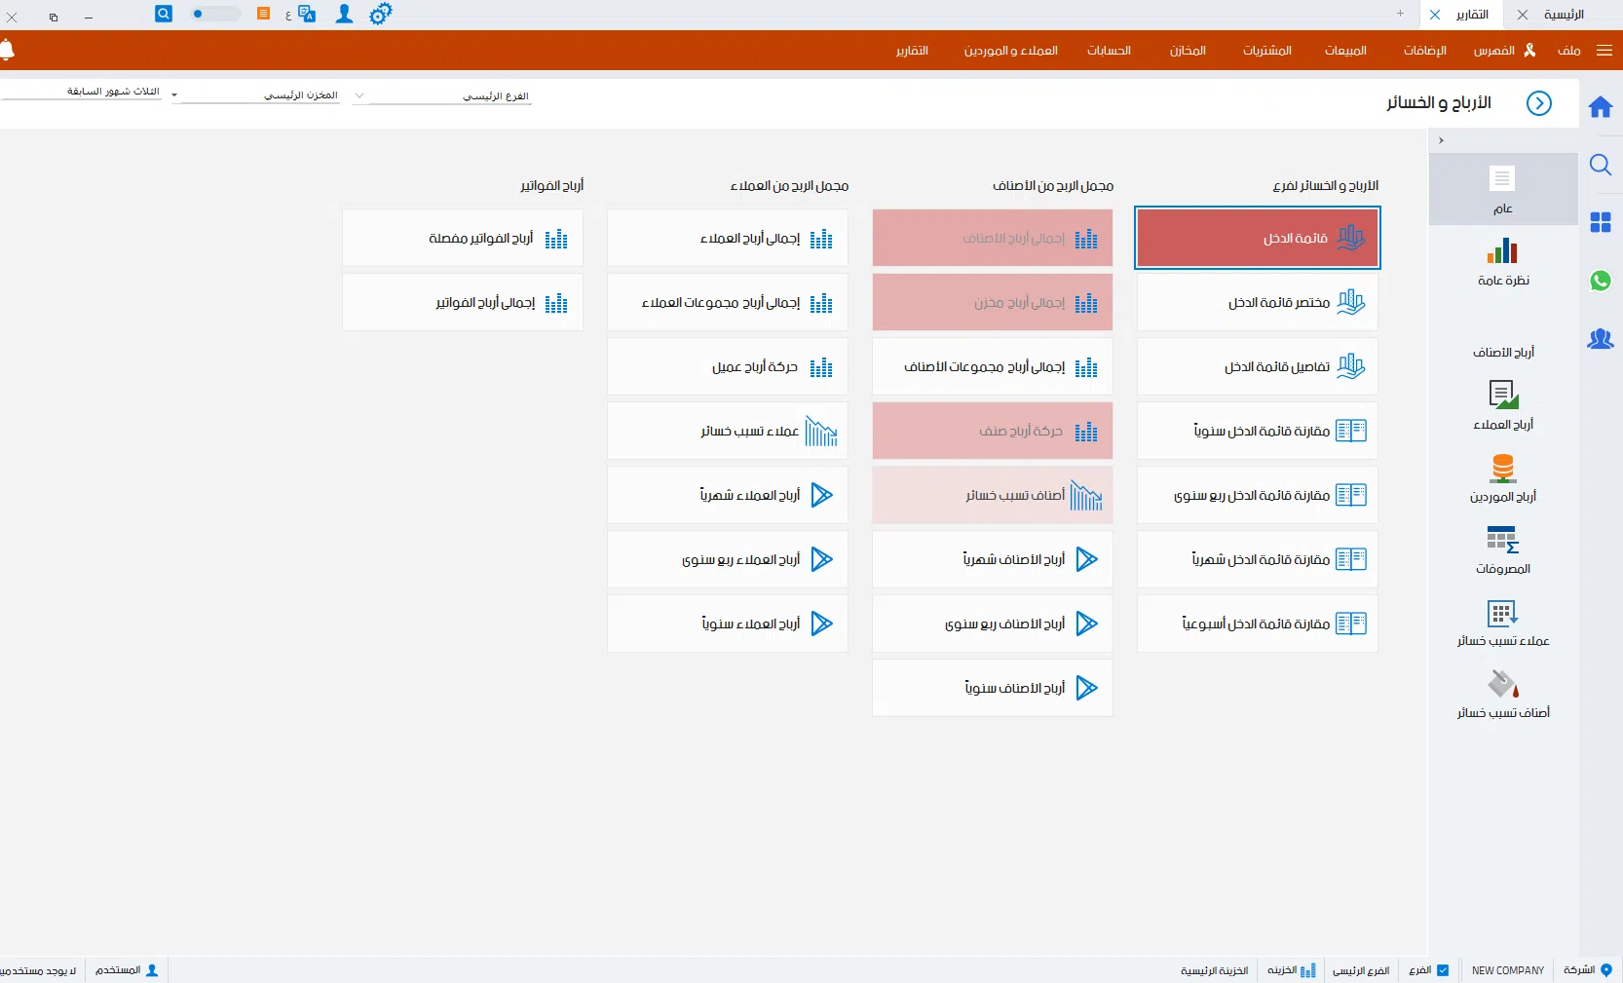Click the notification bell icon
Viewport: 1623px width, 983px height.
click(7, 50)
